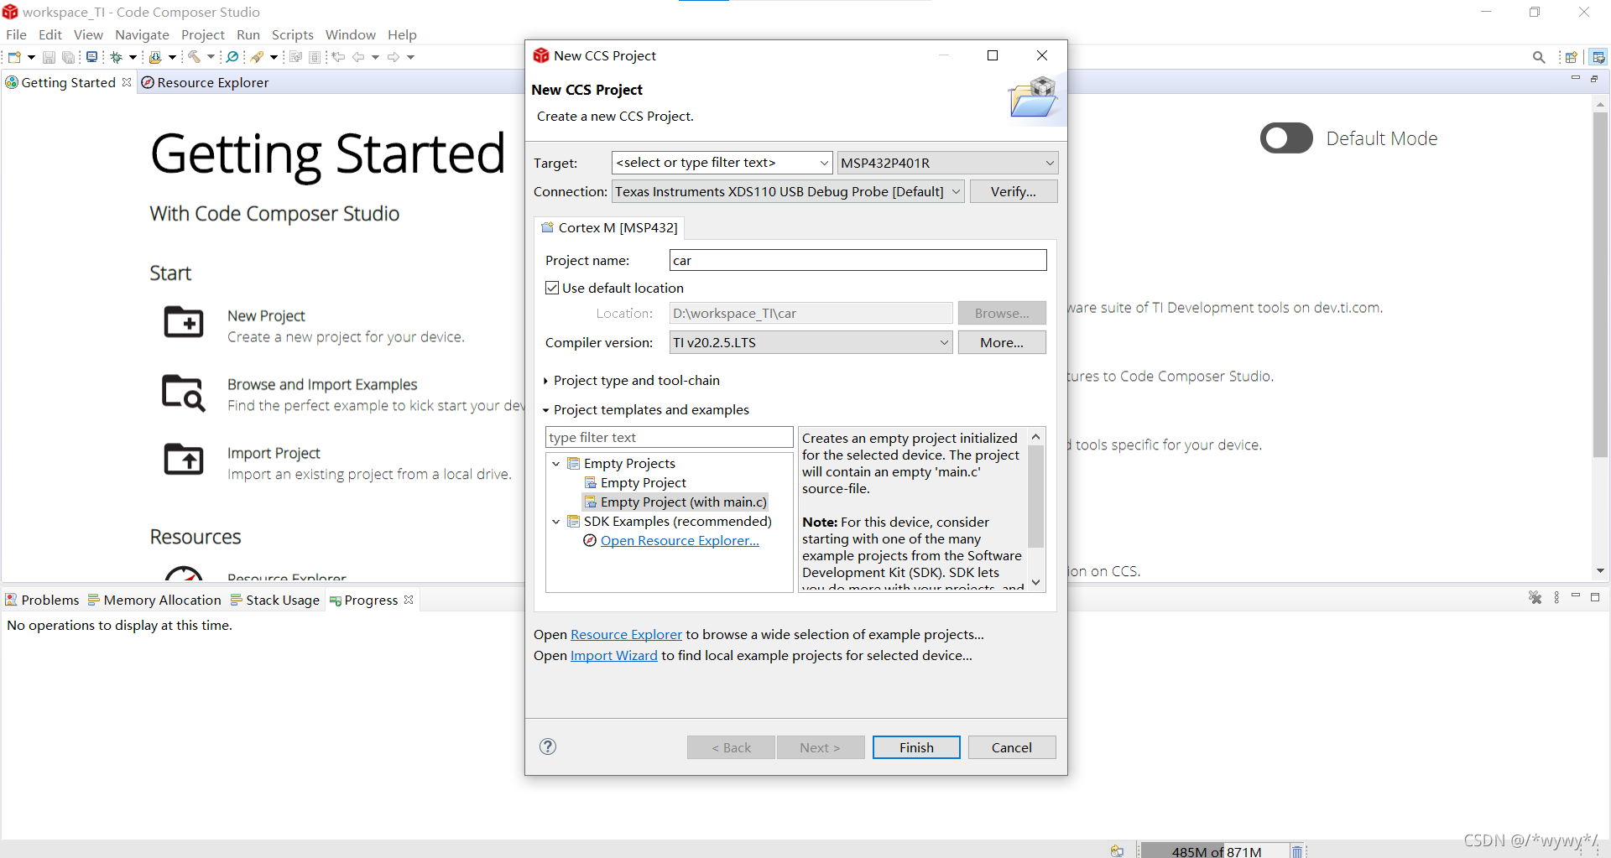Uncheck Use default location checkbox
The image size is (1611, 858).
[552, 288]
